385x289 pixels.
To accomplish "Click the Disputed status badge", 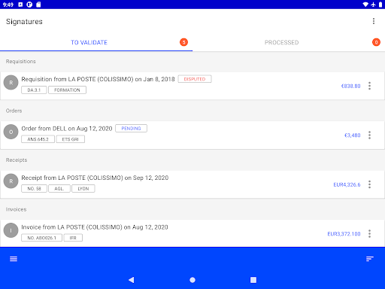I will 195,79.
